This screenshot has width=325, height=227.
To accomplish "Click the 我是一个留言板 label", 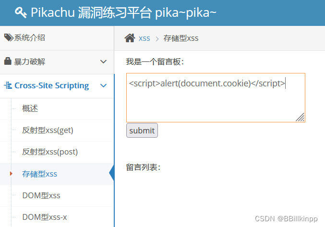I will point(155,62).
